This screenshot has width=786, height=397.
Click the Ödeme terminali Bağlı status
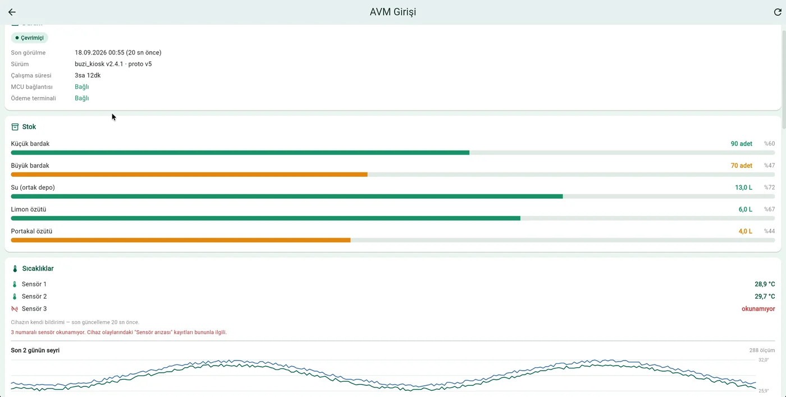click(x=82, y=98)
